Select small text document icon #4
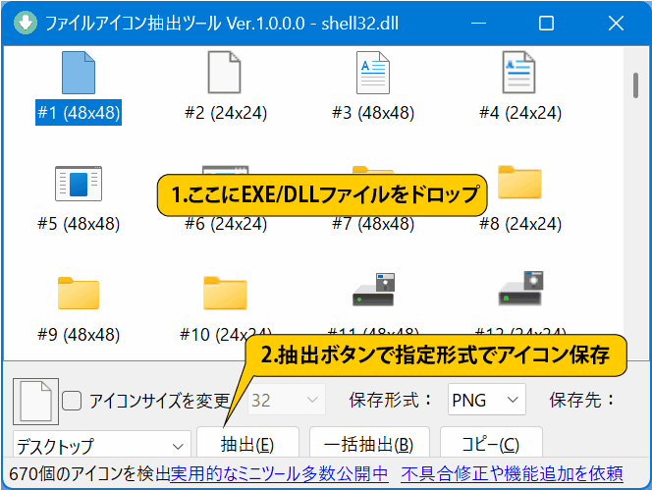The width and height of the screenshot is (652, 490). click(x=518, y=73)
